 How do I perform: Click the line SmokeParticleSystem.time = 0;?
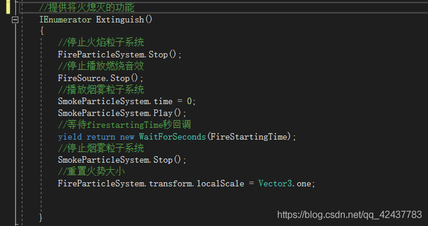(x=127, y=101)
